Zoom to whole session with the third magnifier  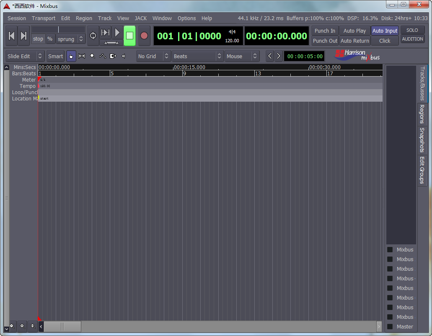click(33, 326)
